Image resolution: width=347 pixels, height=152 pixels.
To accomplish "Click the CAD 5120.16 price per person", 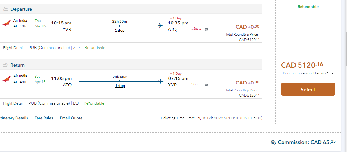I will pyautogui.click(x=302, y=65).
